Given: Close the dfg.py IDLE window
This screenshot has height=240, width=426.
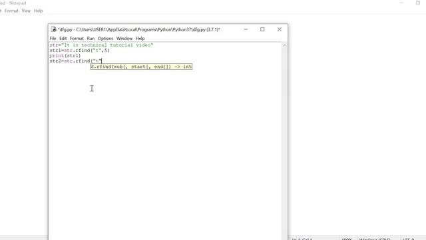Looking at the screenshot, I should 280,29.
